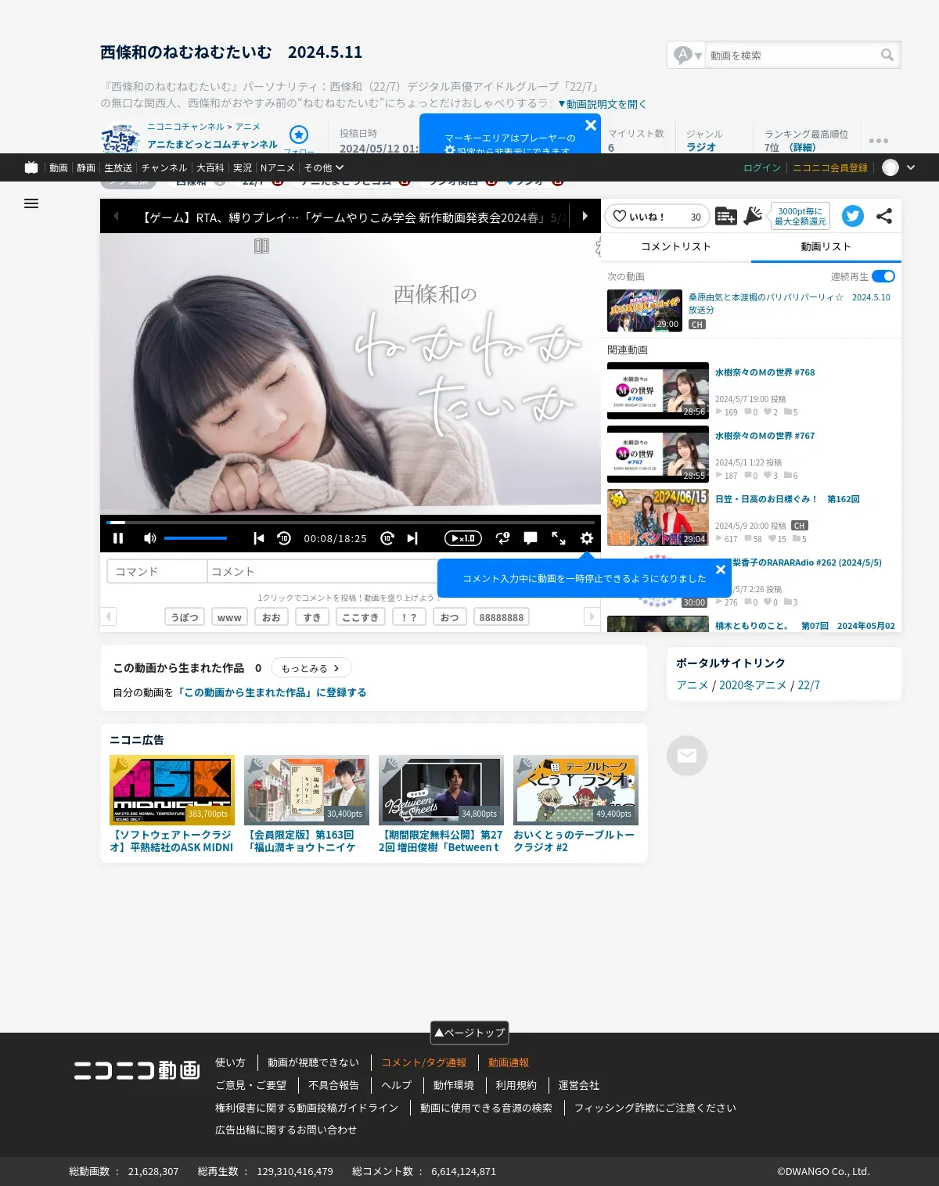Seek along the video progress bar

click(351, 522)
